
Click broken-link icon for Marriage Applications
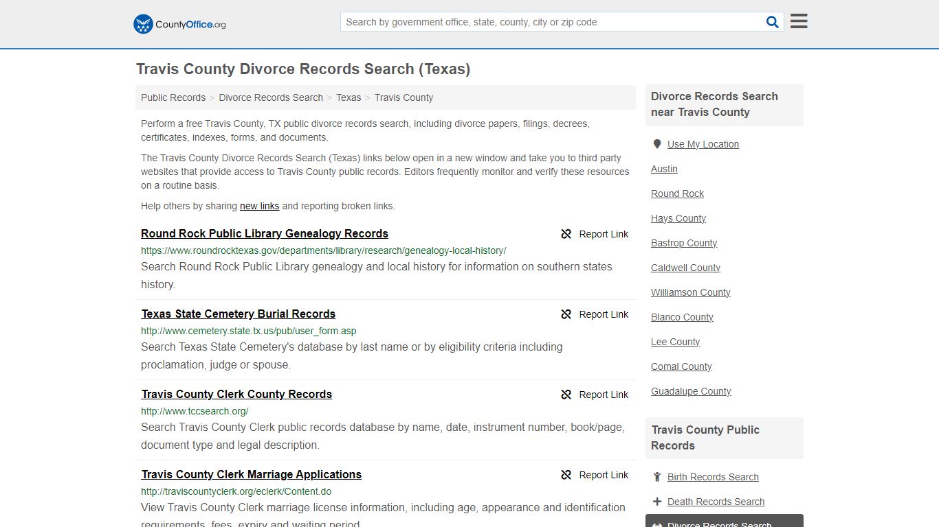pos(566,475)
